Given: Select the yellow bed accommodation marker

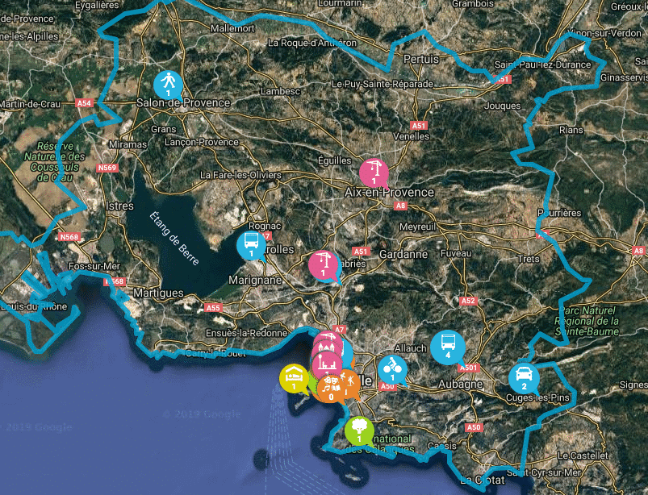Looking at the screenshot, I should click(294, 379).
